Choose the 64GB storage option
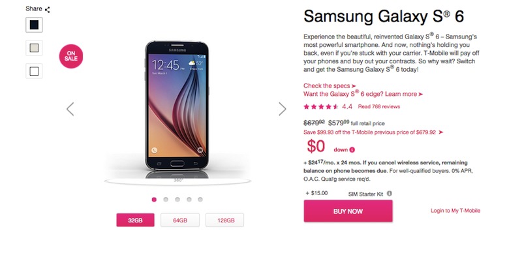Image resolution: width=522 pixels, height=274 pixels. [180, 220]
